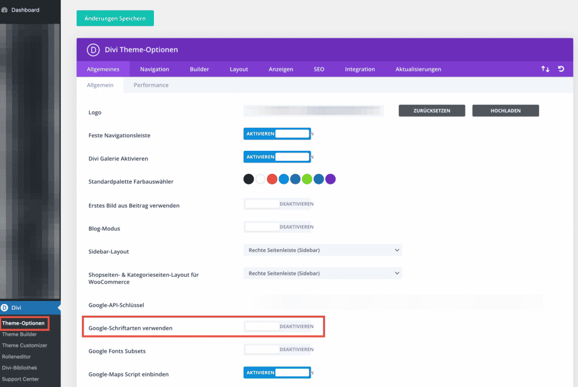This screenshot has width=578, height=387.
Task: Select the Allgemein sub-tab
Action: [x=100, y=85]
